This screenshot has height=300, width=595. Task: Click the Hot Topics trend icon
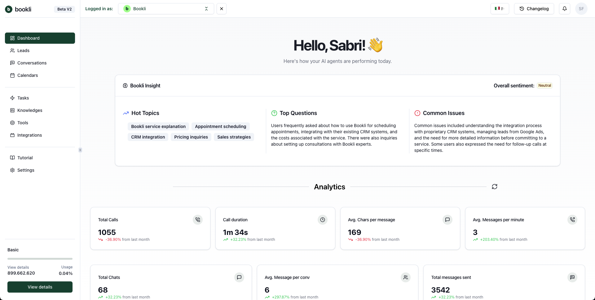[x=126, y=113]
